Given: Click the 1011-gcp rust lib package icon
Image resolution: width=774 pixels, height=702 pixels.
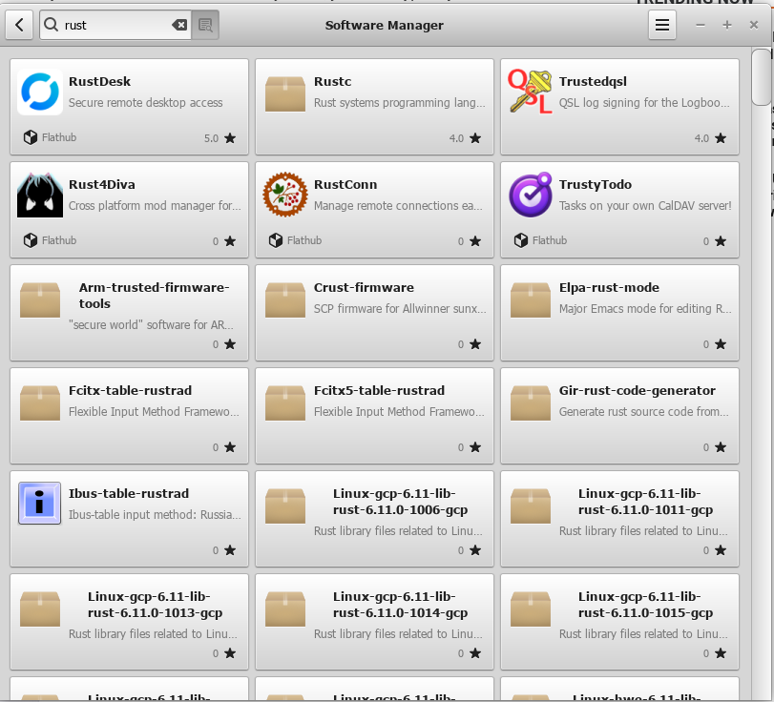Looking at the screenshot, I should pos(530,506).
